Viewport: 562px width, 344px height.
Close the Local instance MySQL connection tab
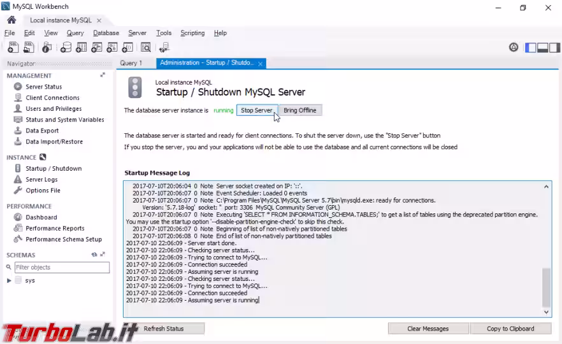(99, 20)
